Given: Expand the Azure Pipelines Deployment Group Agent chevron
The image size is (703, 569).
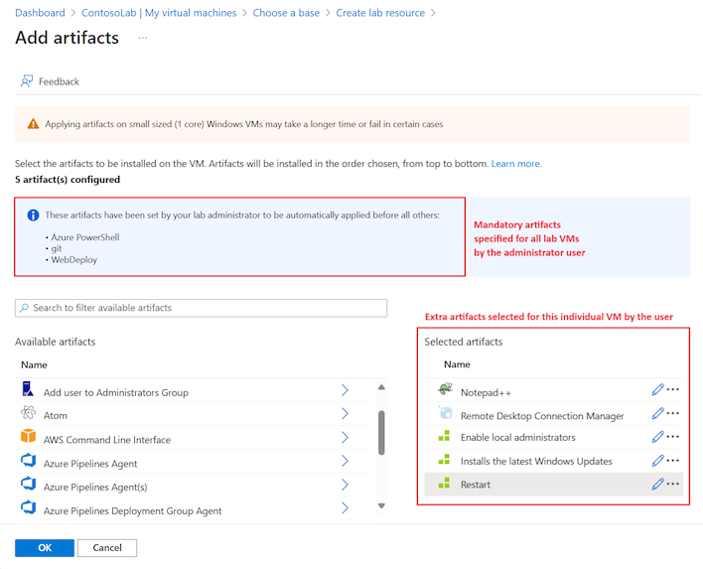Looking at the screenshot, I should [x=345, y=509].
